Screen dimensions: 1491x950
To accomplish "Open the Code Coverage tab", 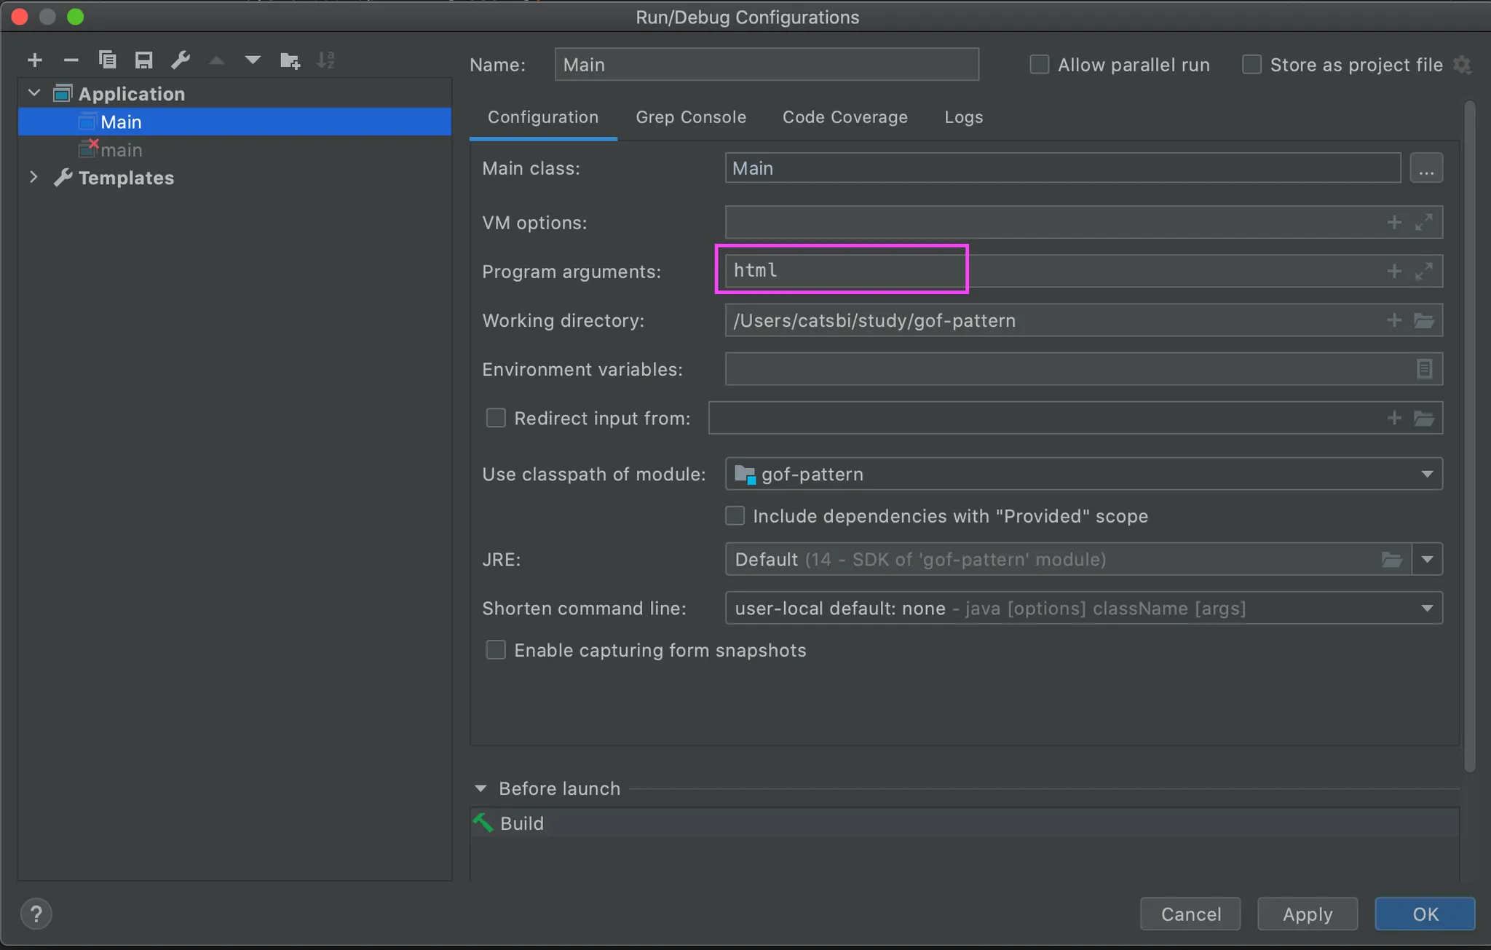I will pyautogui.click(x=845, y=117).
